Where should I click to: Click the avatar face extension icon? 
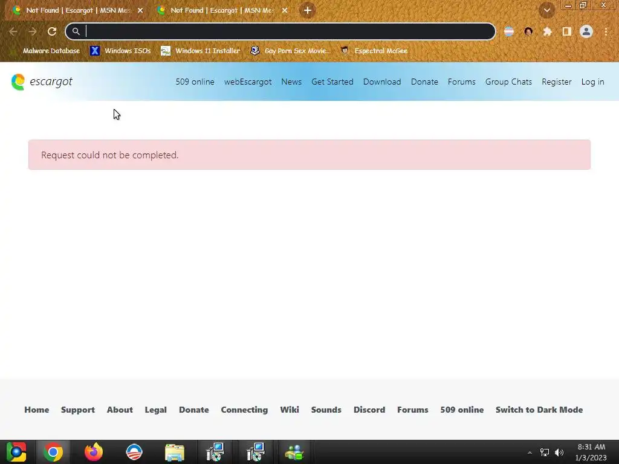click(x=528, y=31)
